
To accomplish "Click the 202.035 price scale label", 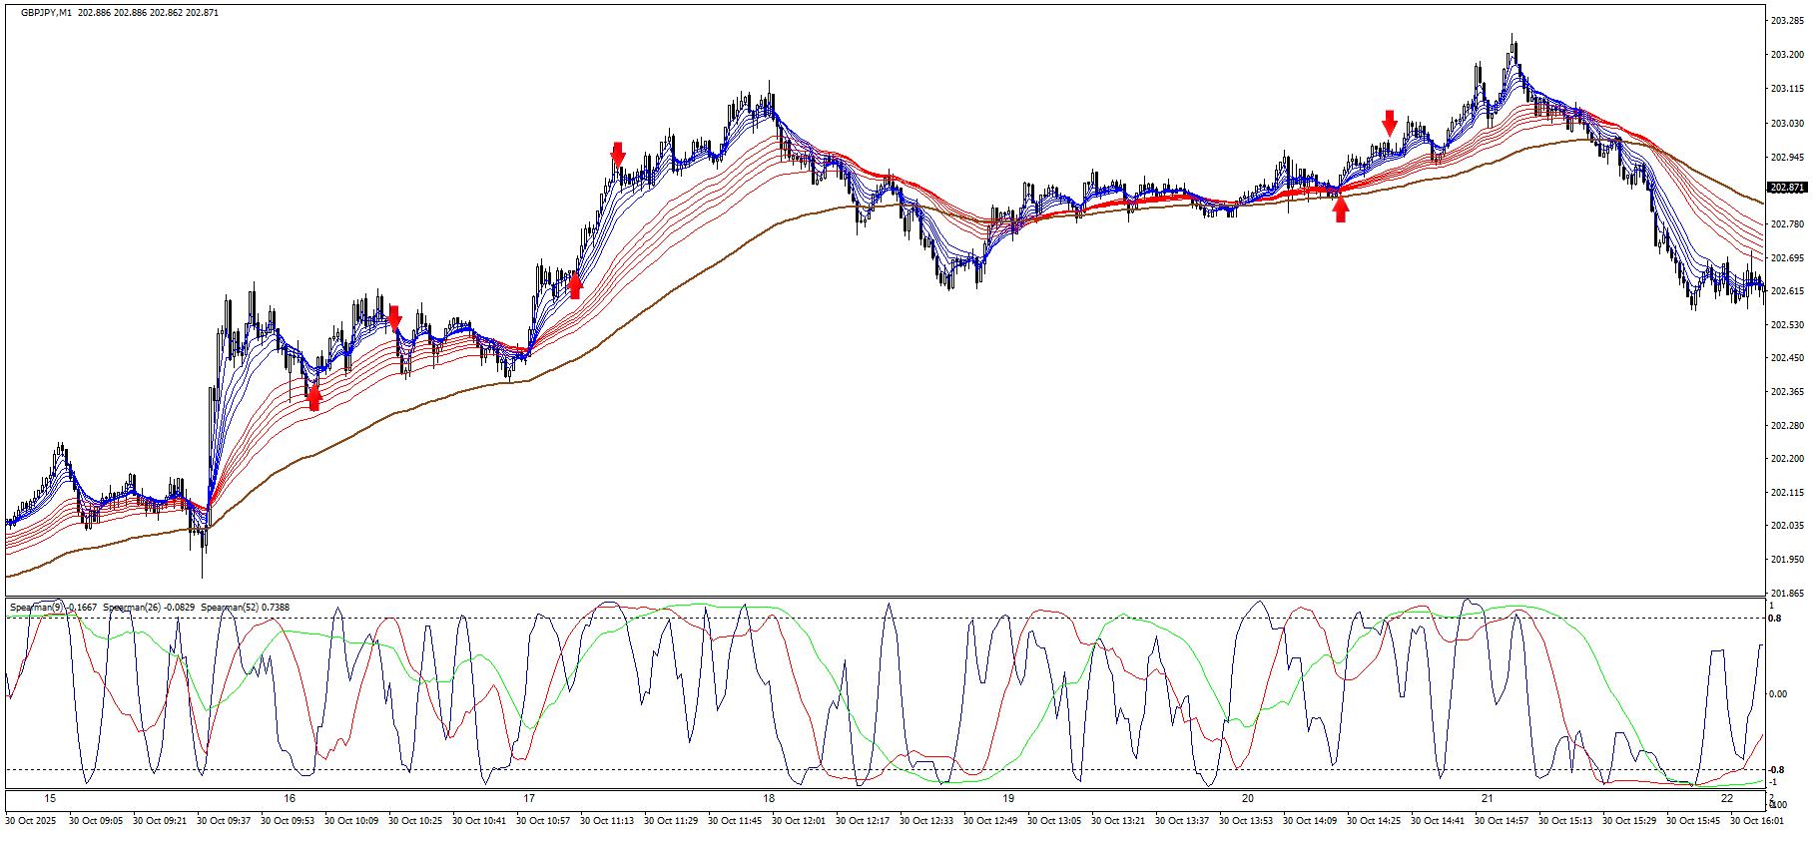I will pos(1786,526).
